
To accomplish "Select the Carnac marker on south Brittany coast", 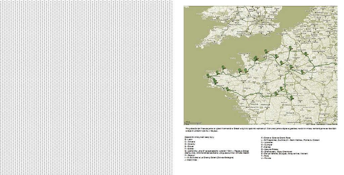I will [227, 89].
